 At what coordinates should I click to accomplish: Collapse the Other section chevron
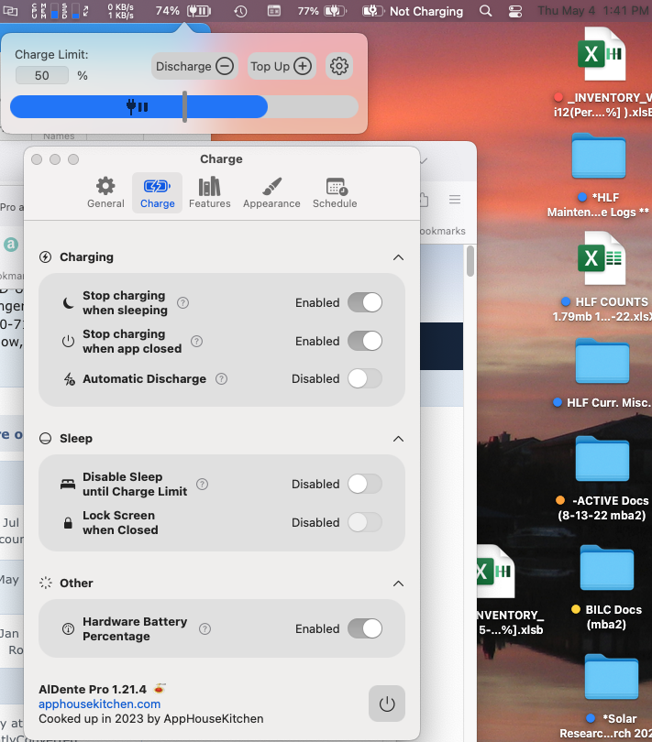[399, 584]
